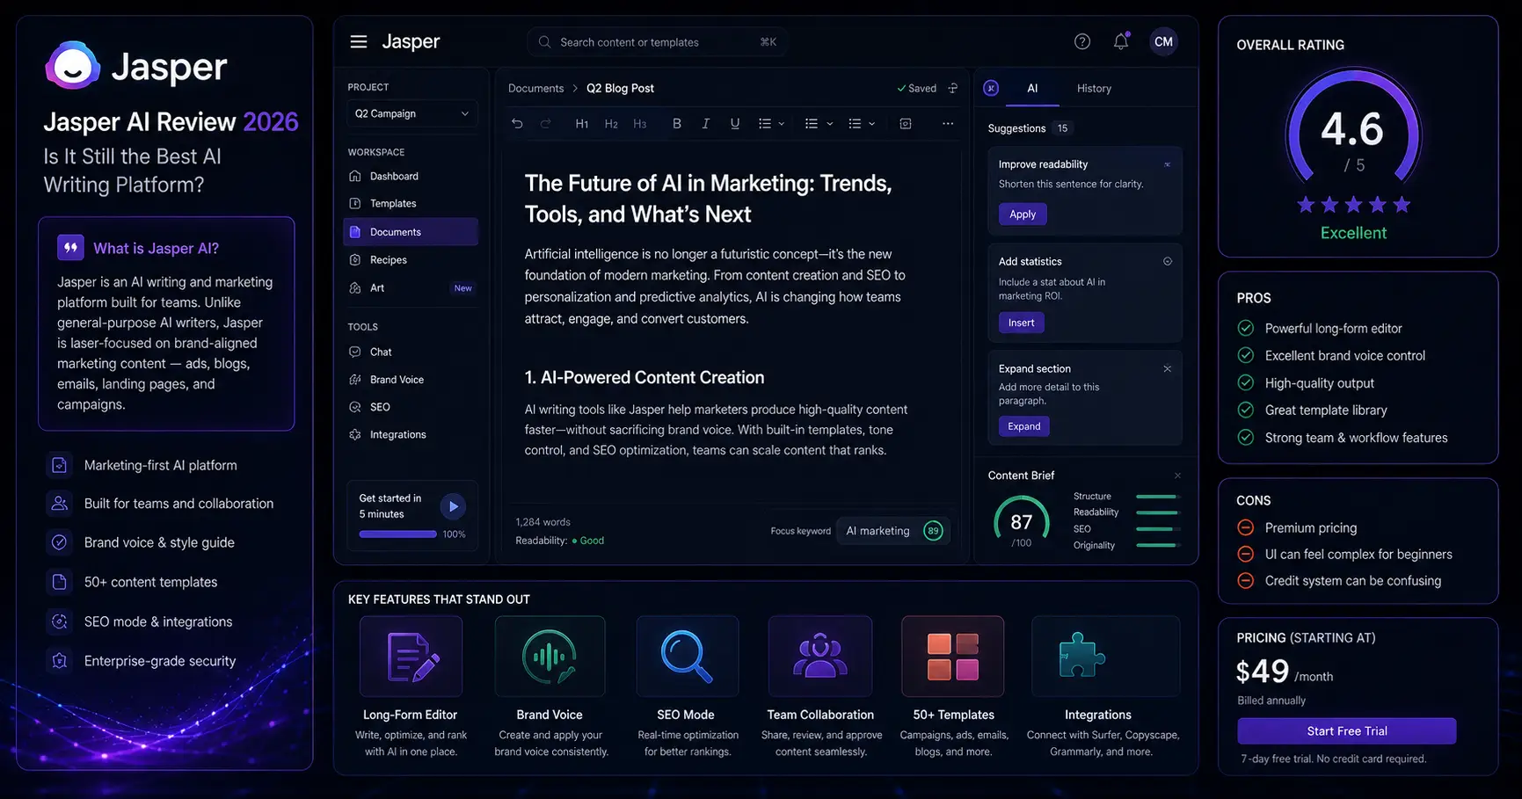Toggle underline formatting
Screen dimensions: 1522x799
[x=734, y=124]
